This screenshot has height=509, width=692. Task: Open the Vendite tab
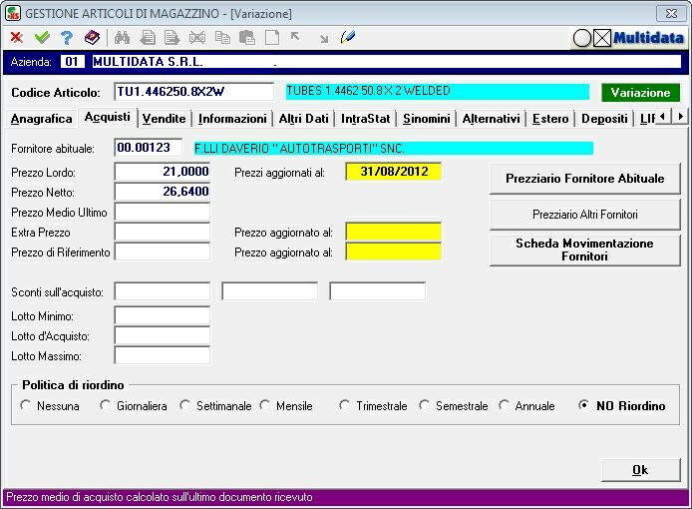(x=165, y=119)
